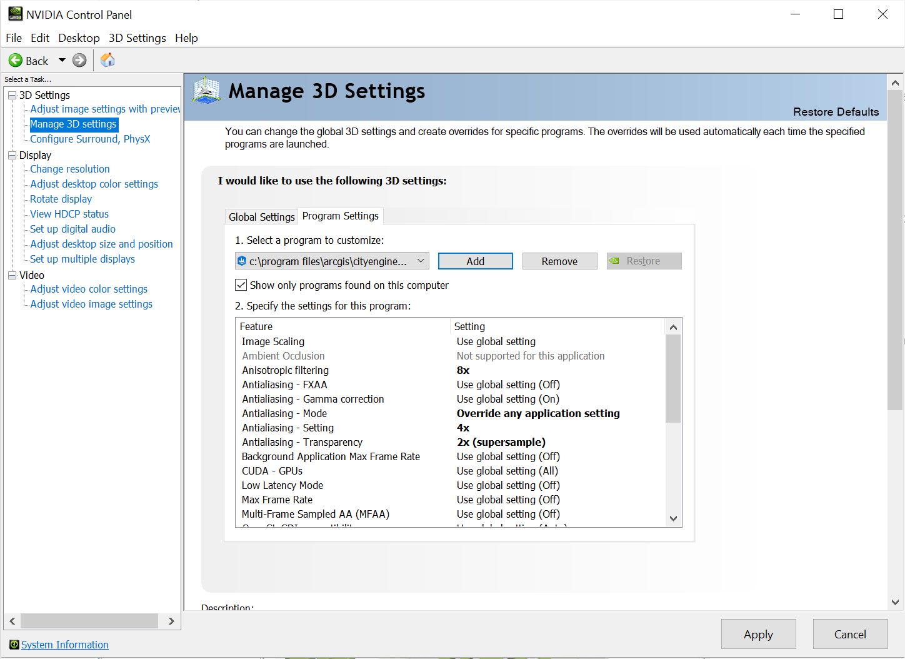
Task: Click the Antialiasing - Setting 4x value
Action: (x=463, y=428)
